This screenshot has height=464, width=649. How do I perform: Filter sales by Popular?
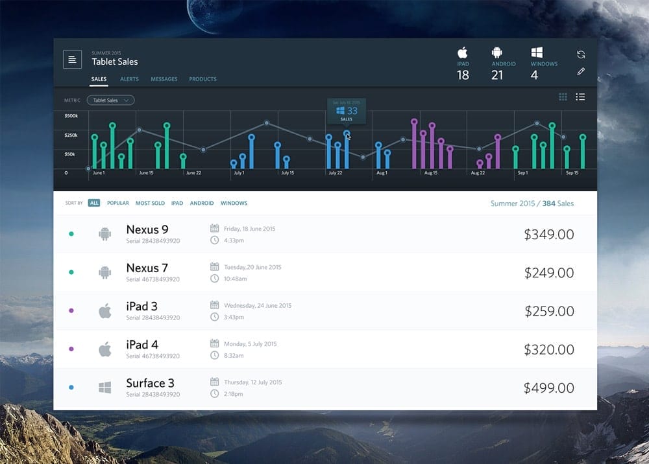[118, 203]
